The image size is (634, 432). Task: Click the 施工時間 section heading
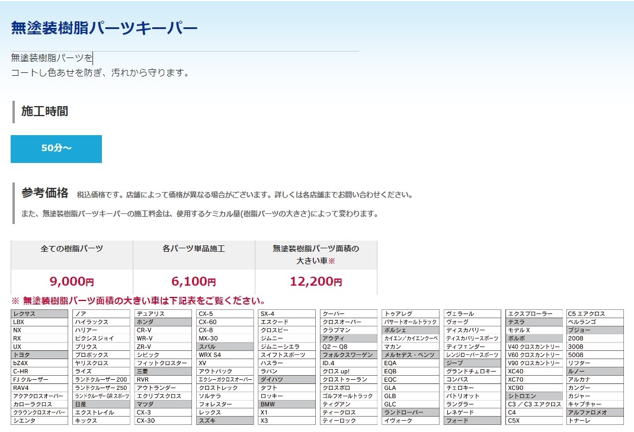pos(44,111)
